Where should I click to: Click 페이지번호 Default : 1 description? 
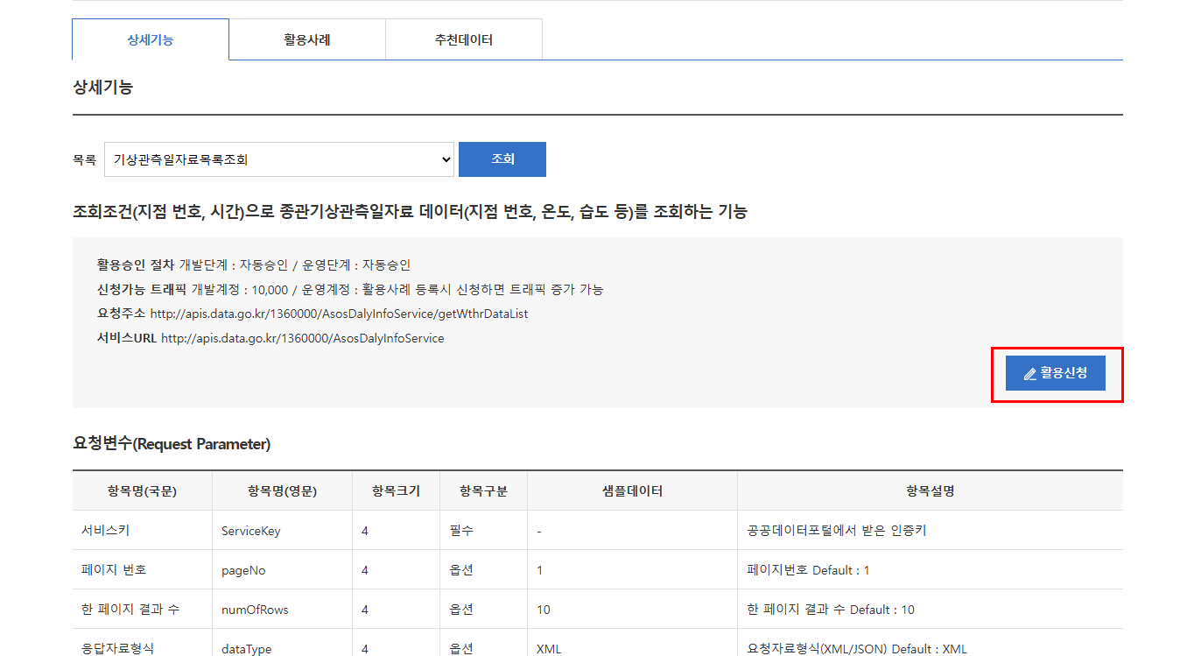[x=808, y=570]
